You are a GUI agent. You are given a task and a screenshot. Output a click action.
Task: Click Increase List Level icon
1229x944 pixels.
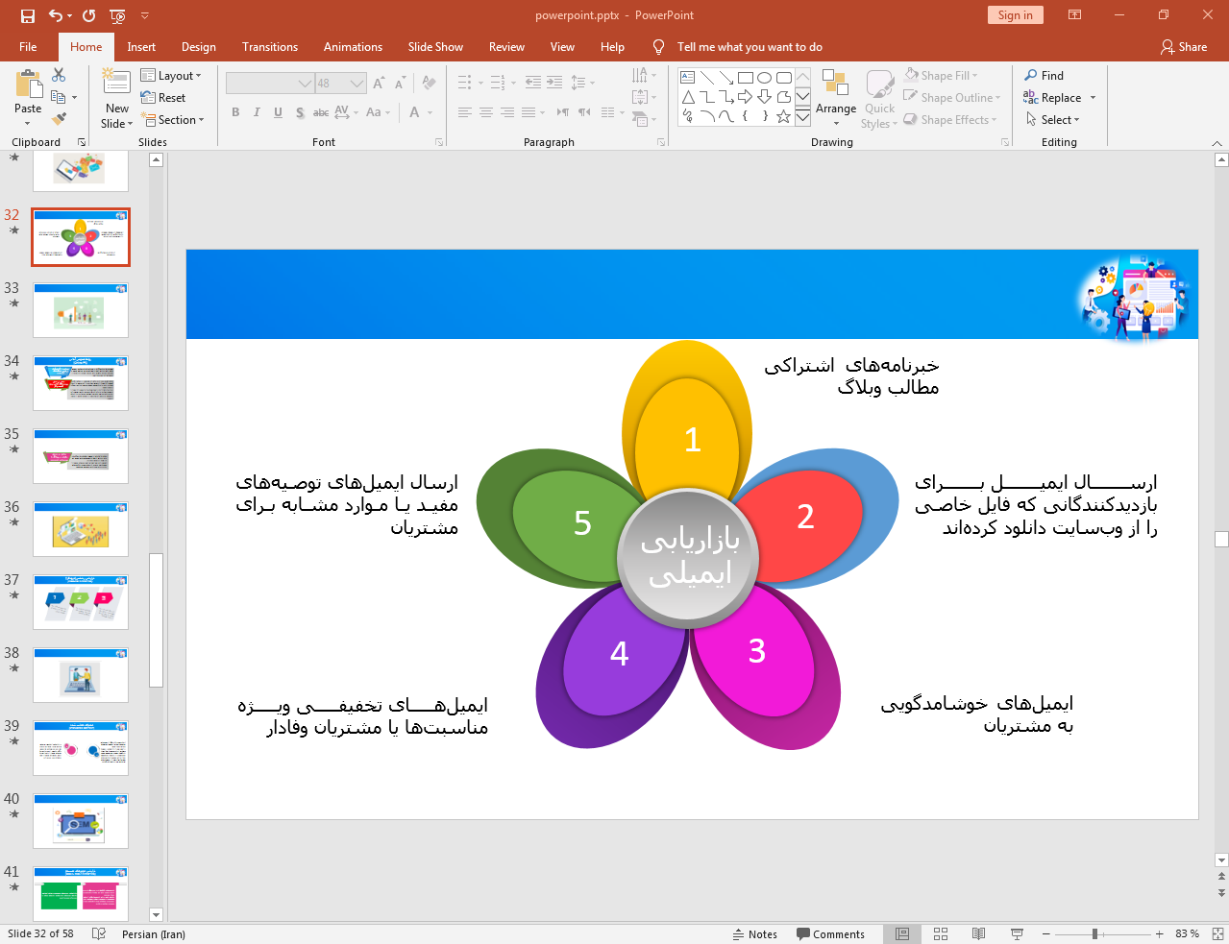pos(554,83)
